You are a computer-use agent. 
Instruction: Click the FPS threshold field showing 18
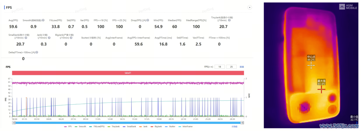(x=220, y=67)
